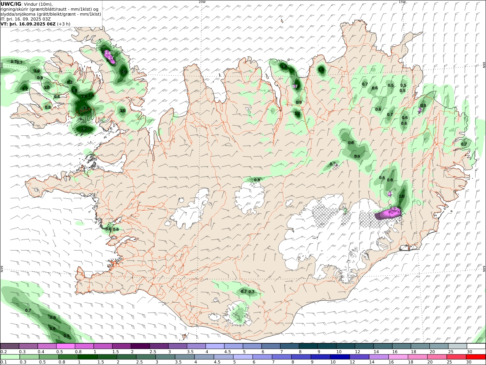Select top legend row swatch between 18 and 20
The width and height of the screenshot is (486, 365).
(420, 346)
